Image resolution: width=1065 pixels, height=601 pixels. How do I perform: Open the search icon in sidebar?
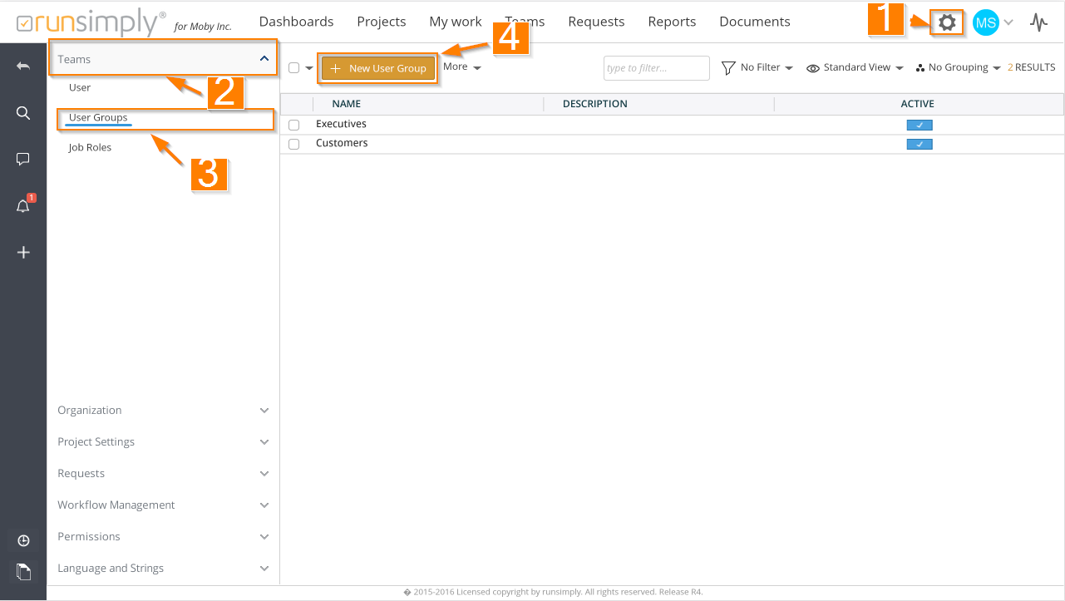coord(23,113)
